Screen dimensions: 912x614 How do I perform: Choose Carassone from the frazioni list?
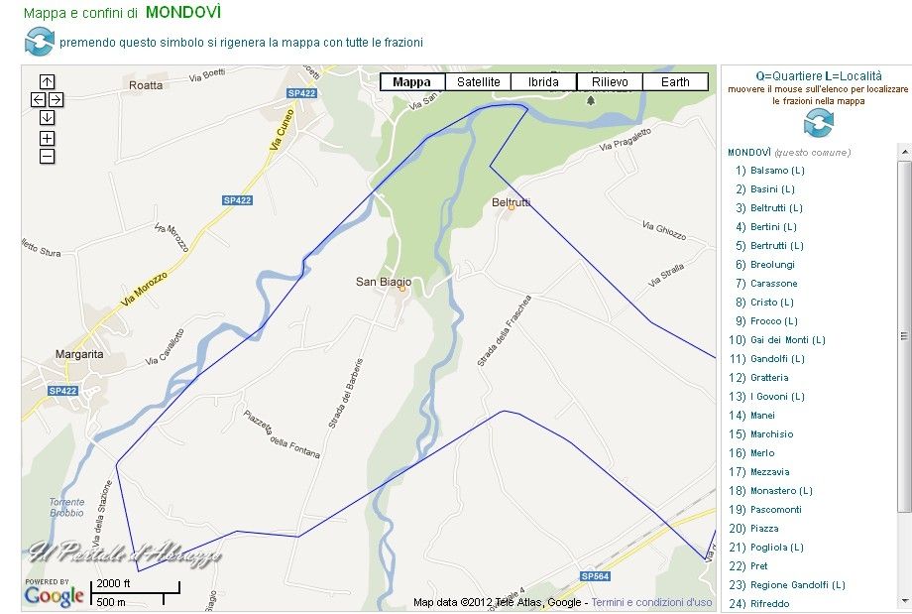(773, 284)
